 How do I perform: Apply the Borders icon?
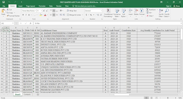[35, 15]
